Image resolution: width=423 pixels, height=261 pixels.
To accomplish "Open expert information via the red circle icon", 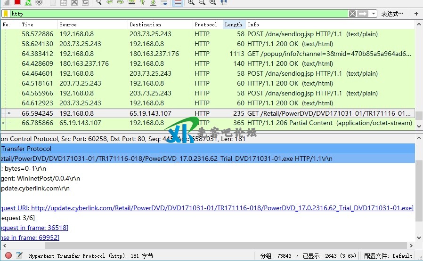I will (8, 255).
